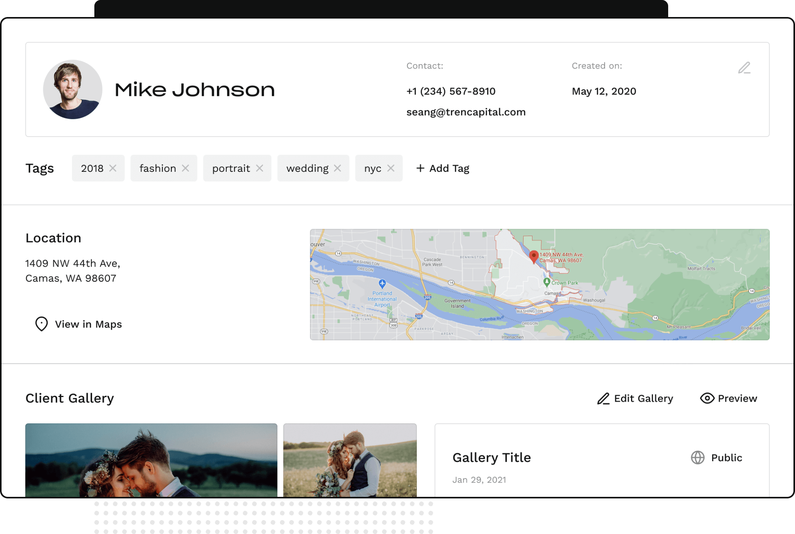Click Mike Johnson's profile photo

[72, 89]
